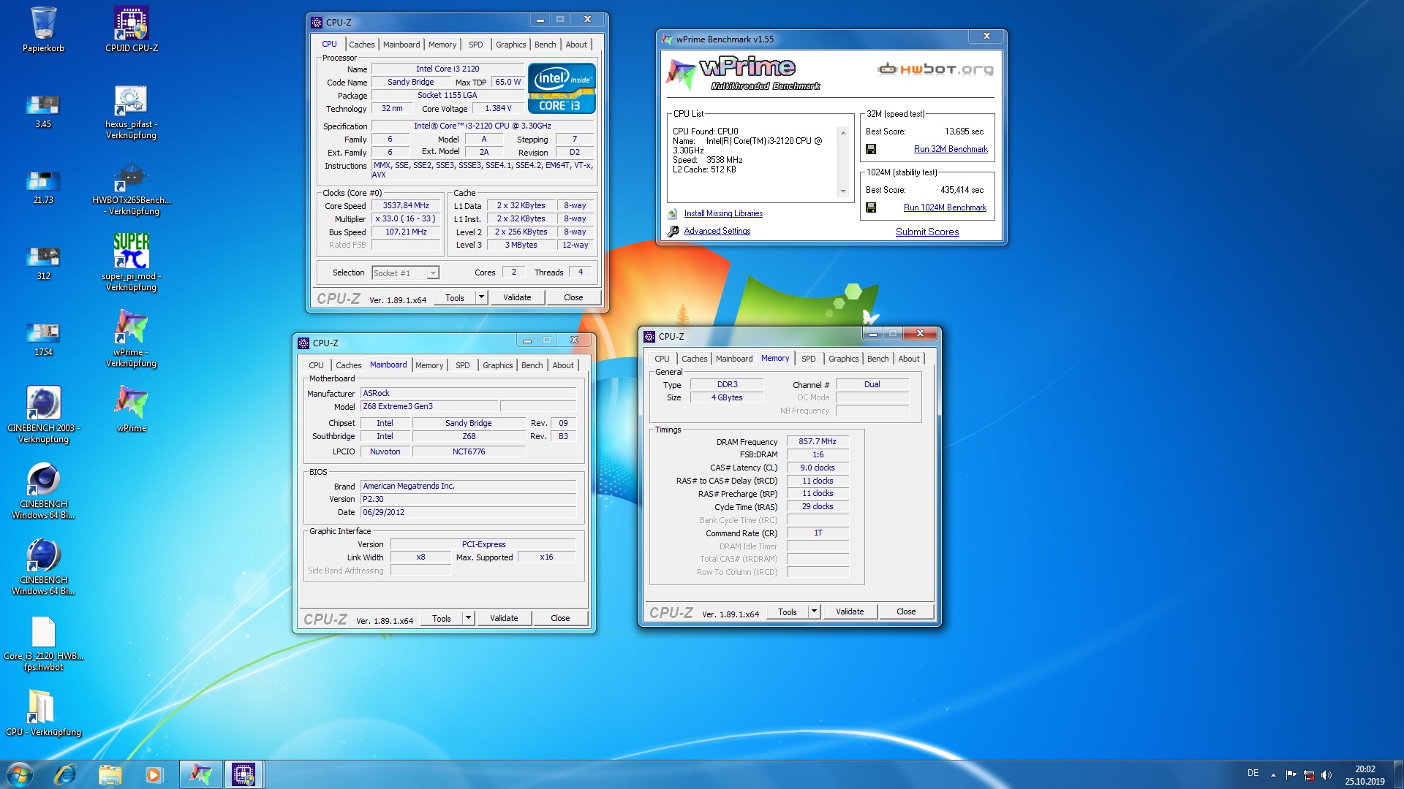Click the Advanced Settings wrench icon
Image resolution: width=1404 pixels, height=789 pixels.
click(x=673, y=231)
